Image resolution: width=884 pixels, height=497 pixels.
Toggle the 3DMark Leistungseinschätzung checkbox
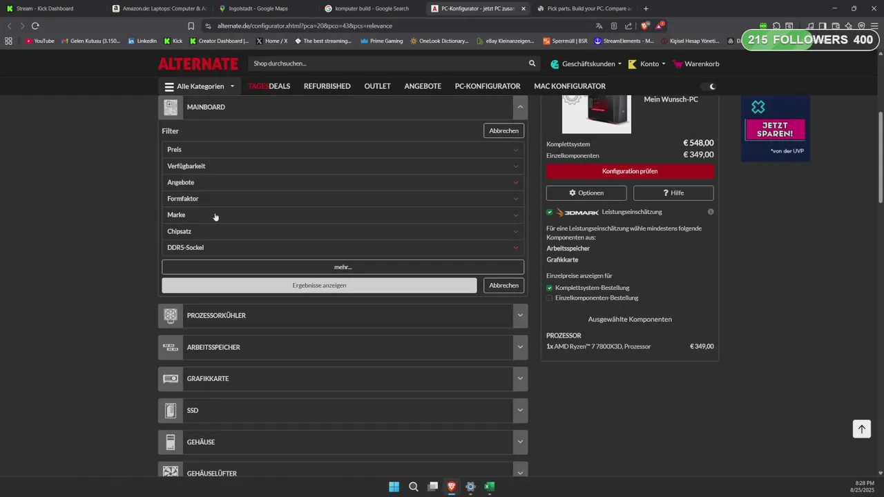[x=550, y=212]
